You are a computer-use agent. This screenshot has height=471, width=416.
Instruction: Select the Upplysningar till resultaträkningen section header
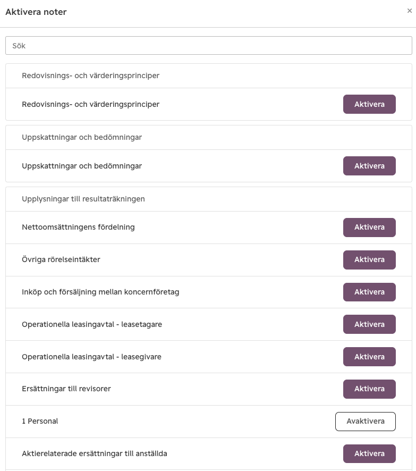coord(83,199)
